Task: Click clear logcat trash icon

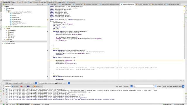Action: click(x=6, y=90)
